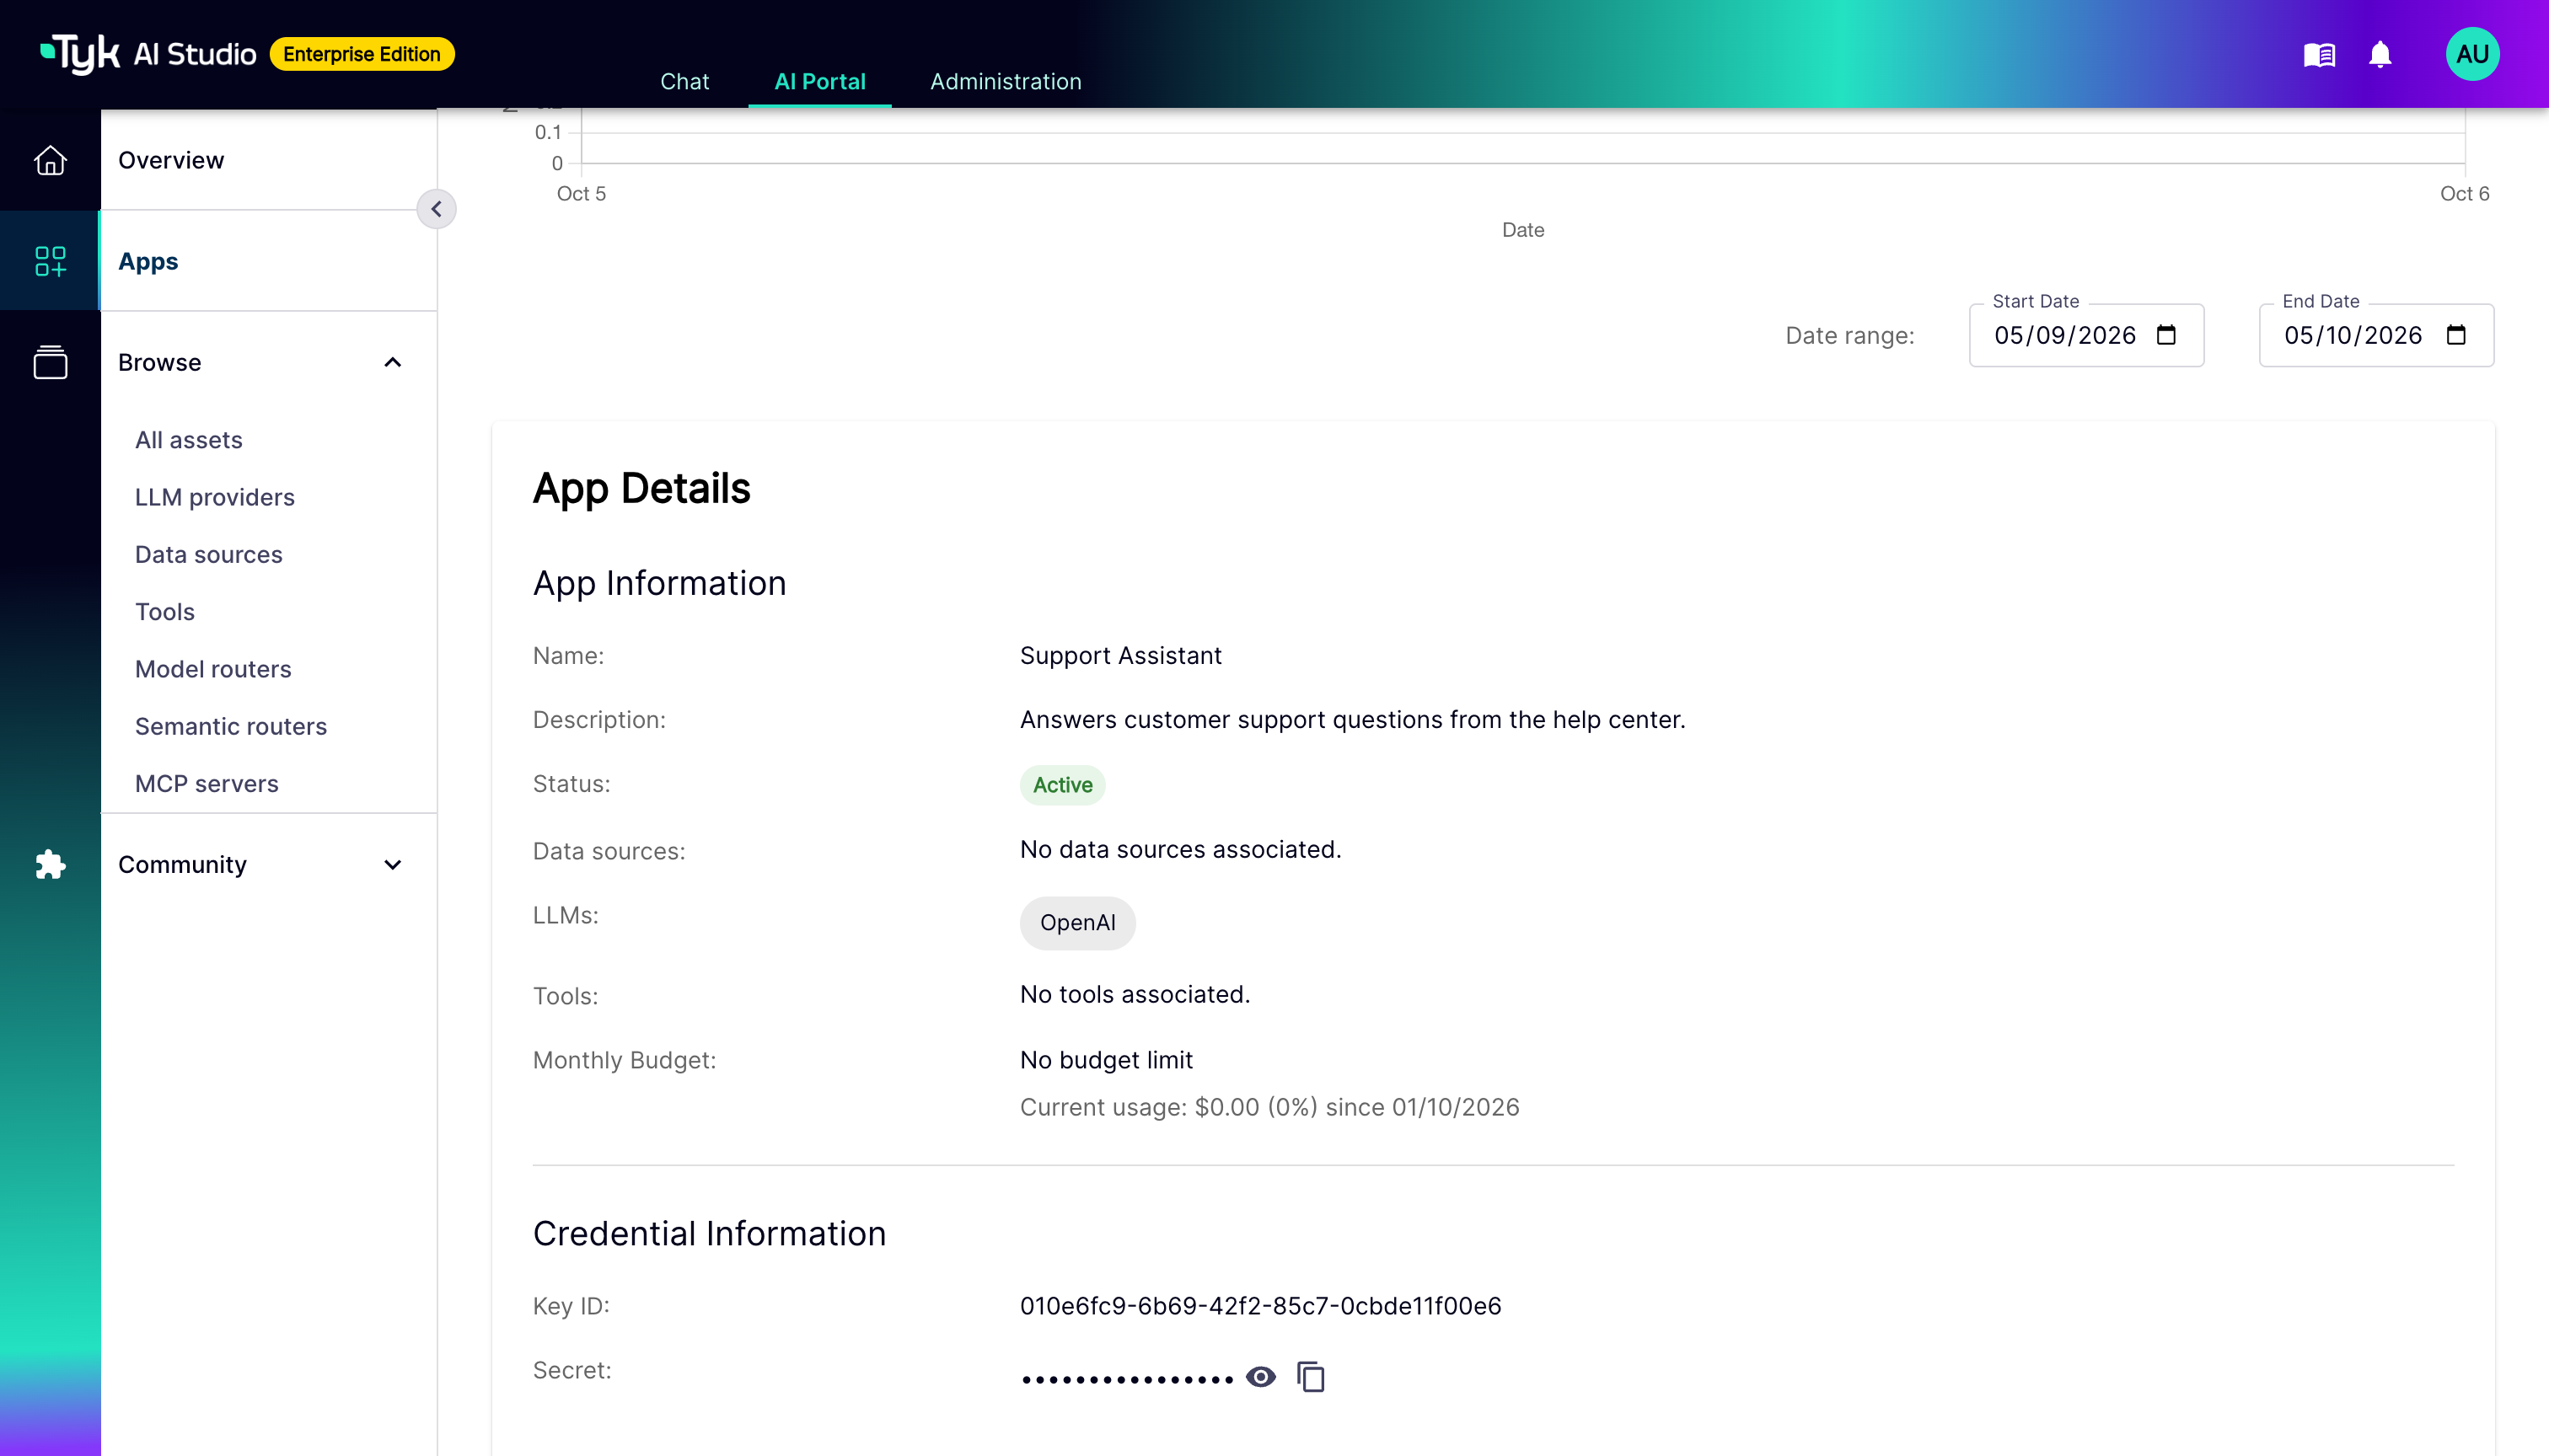This screenshot has width=2549, height=1456.
Task: Open Model routers
Action: point(213,669)
